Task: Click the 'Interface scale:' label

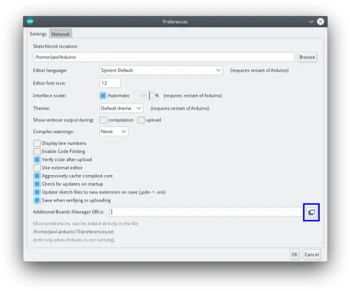Action: (x=49, y=96)
